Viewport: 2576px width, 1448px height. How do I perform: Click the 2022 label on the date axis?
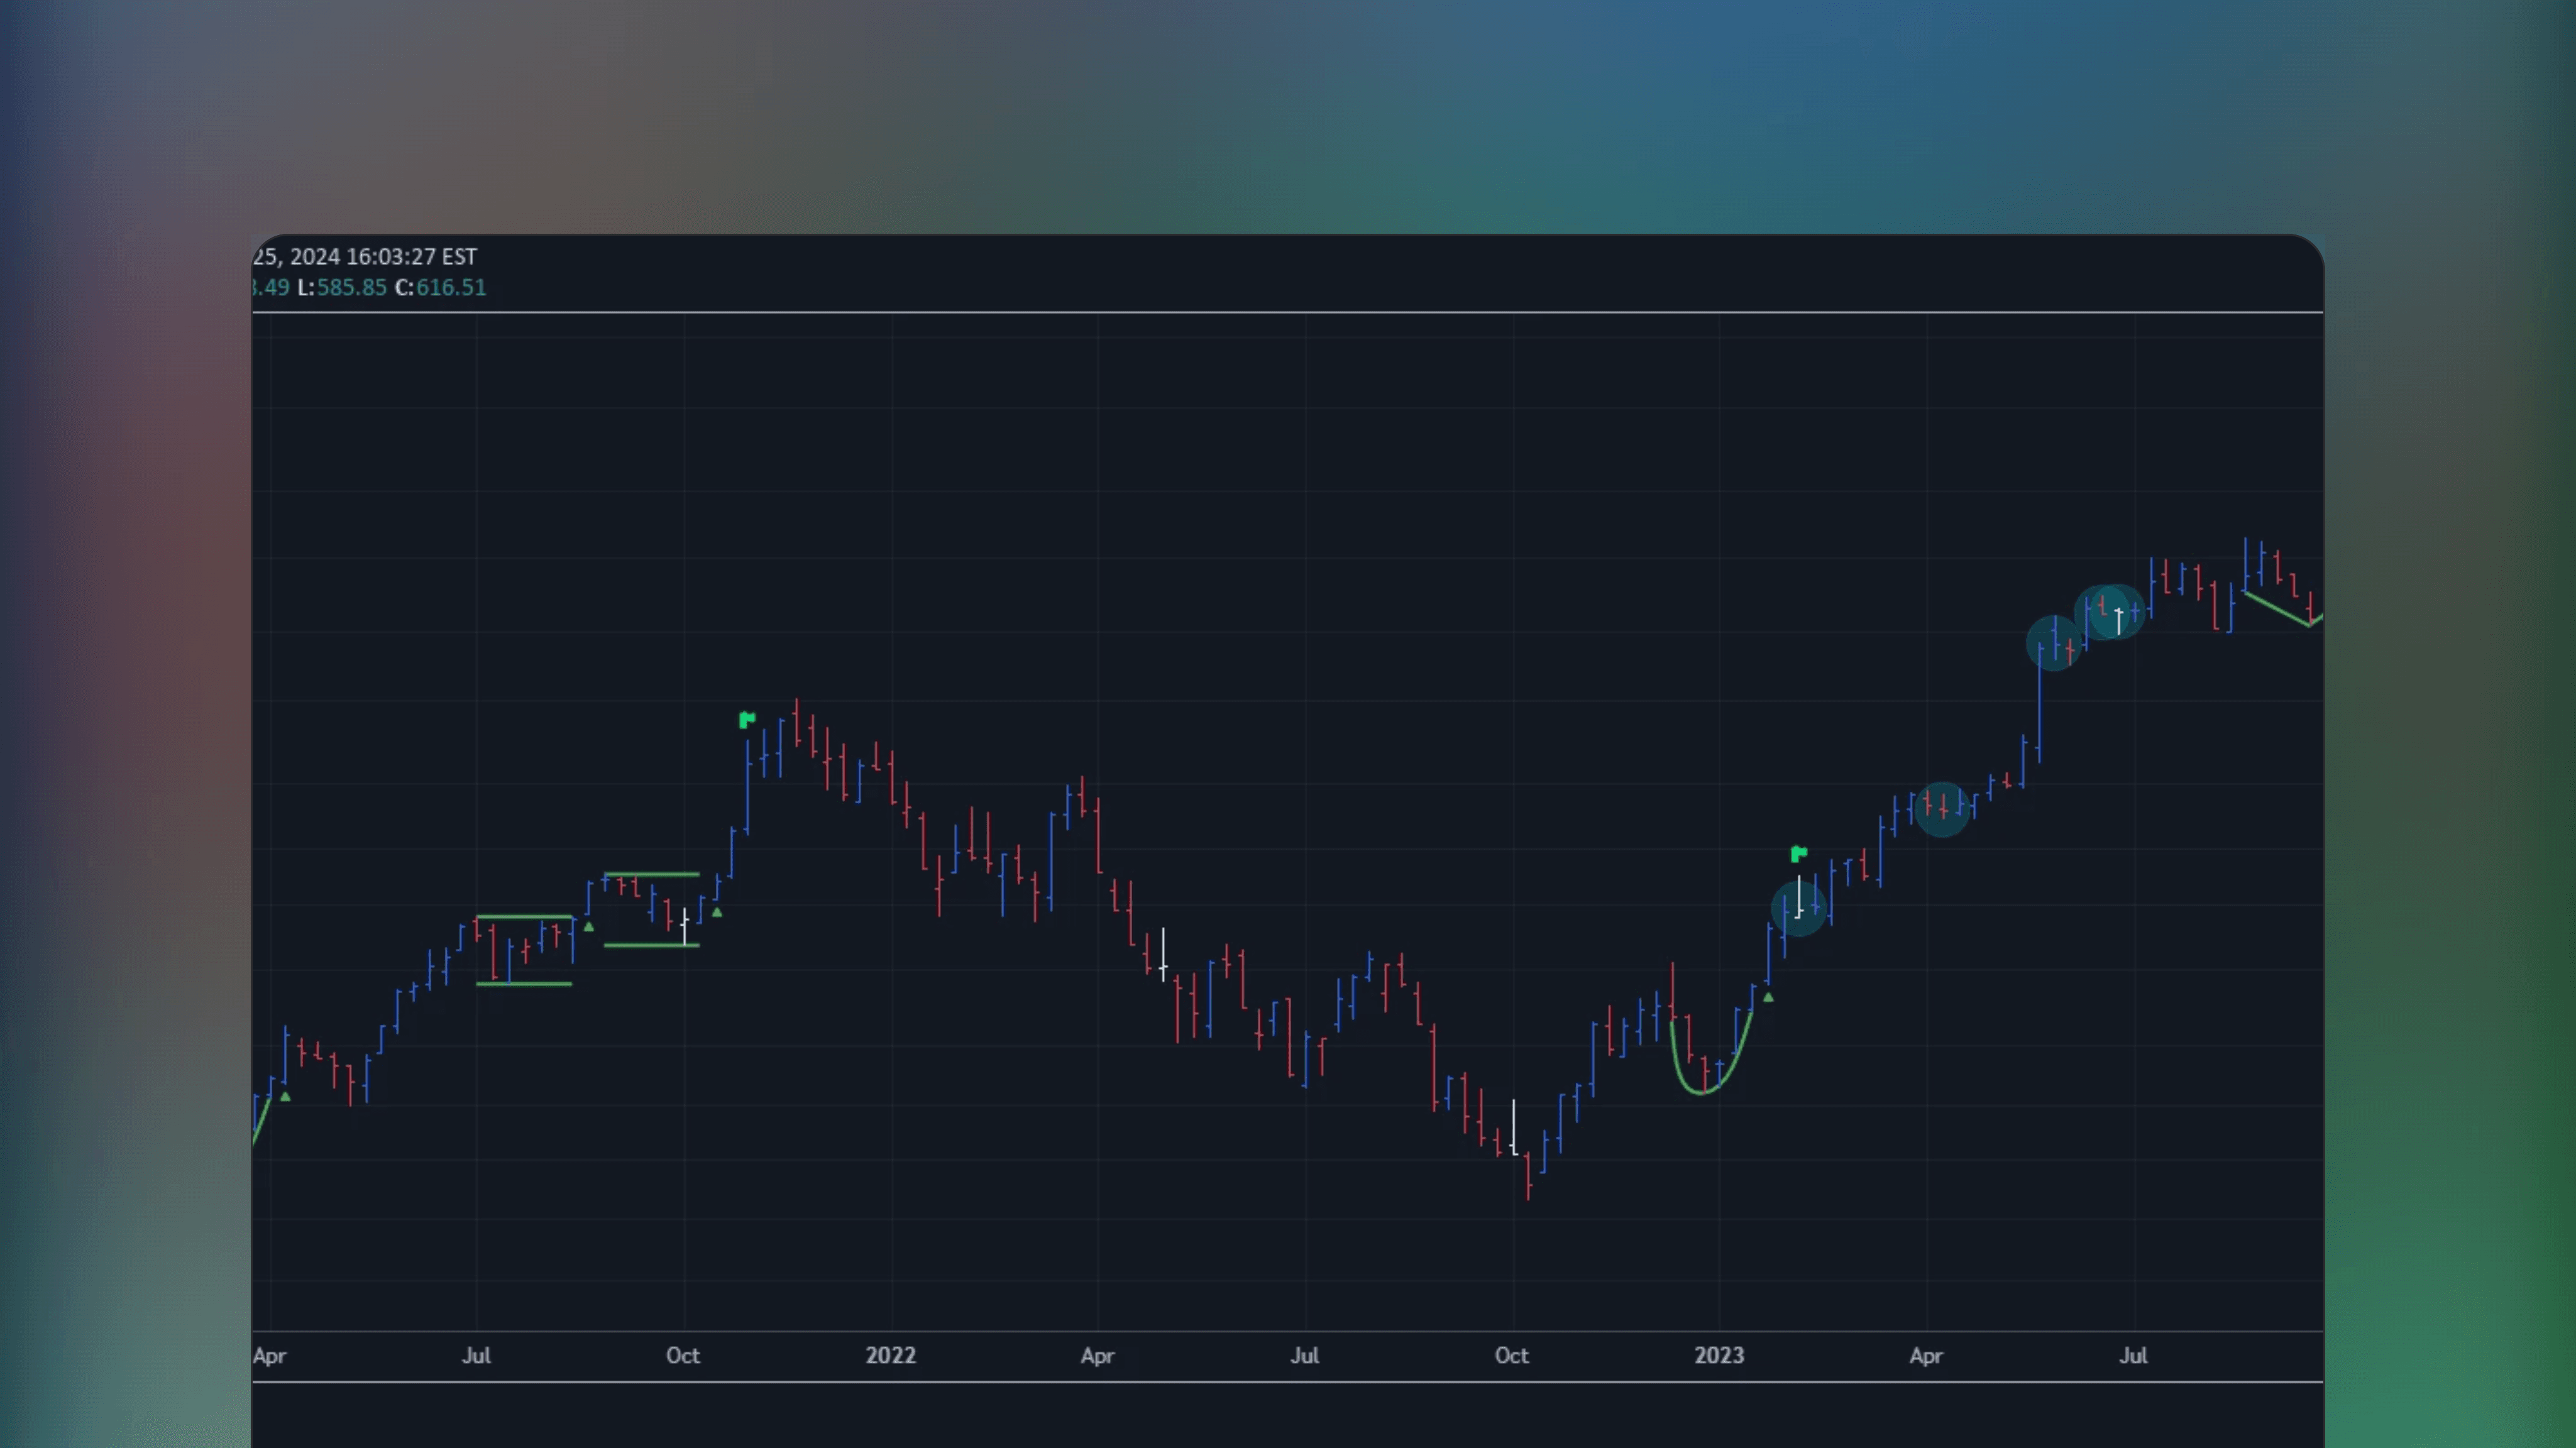(890, 1356)
